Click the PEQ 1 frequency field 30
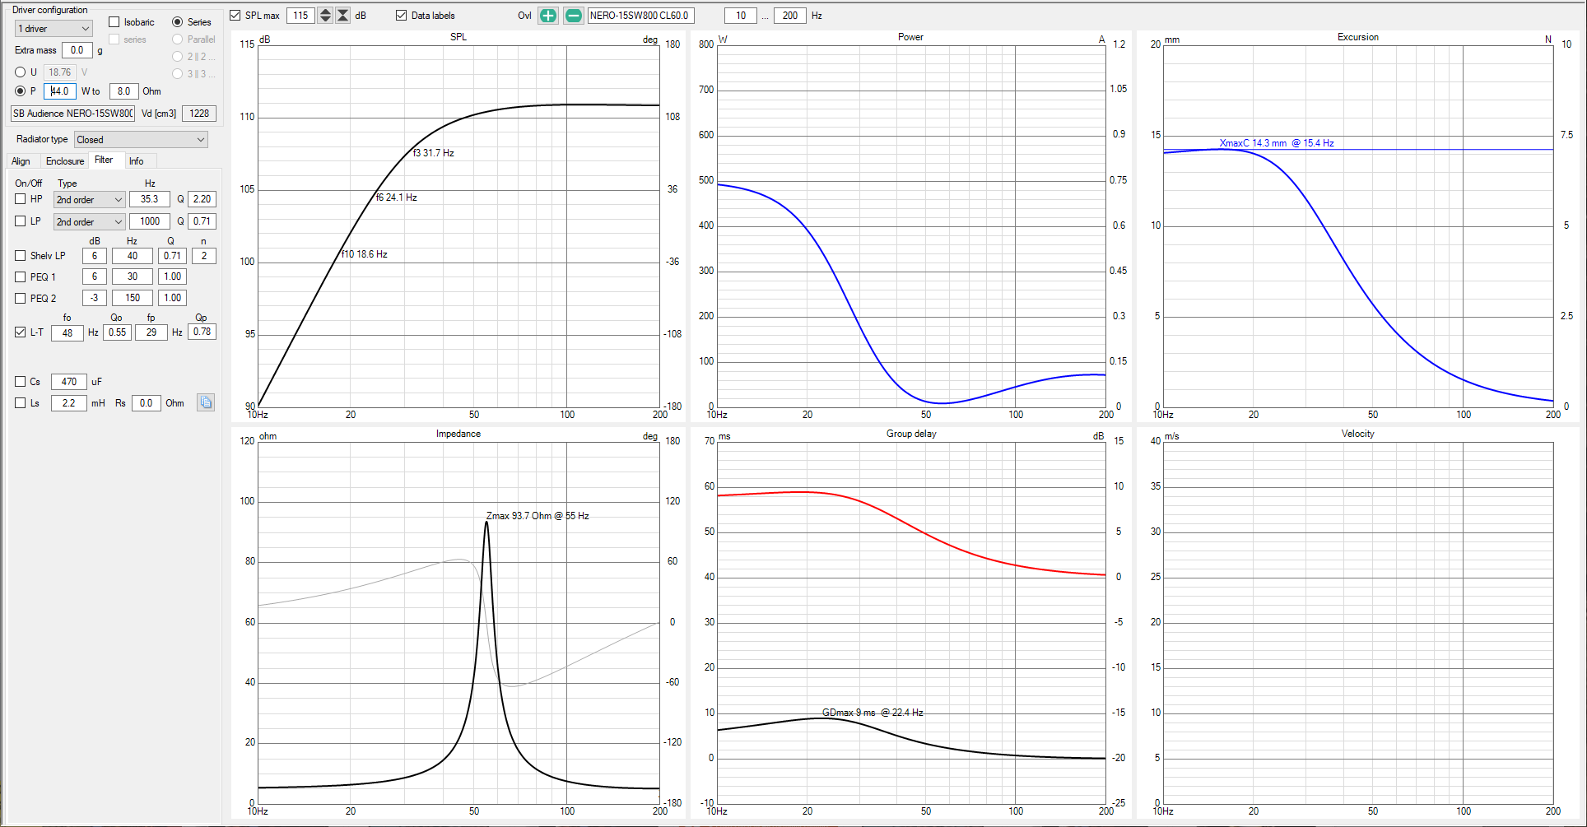This screenshot has width=1587, height=827. pyautogui.click(x=133, y=276)
